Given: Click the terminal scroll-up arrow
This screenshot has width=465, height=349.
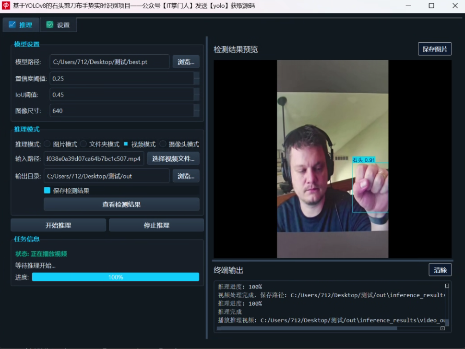Looking at the screenshot, I should pos(447,286).
